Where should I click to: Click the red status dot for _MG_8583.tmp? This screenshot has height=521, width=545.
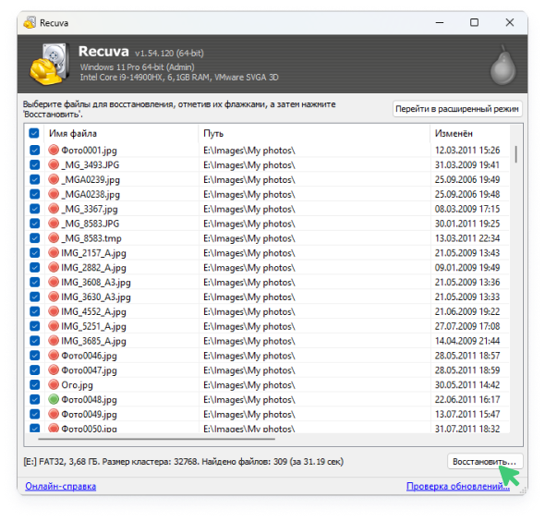coord(54,237)
